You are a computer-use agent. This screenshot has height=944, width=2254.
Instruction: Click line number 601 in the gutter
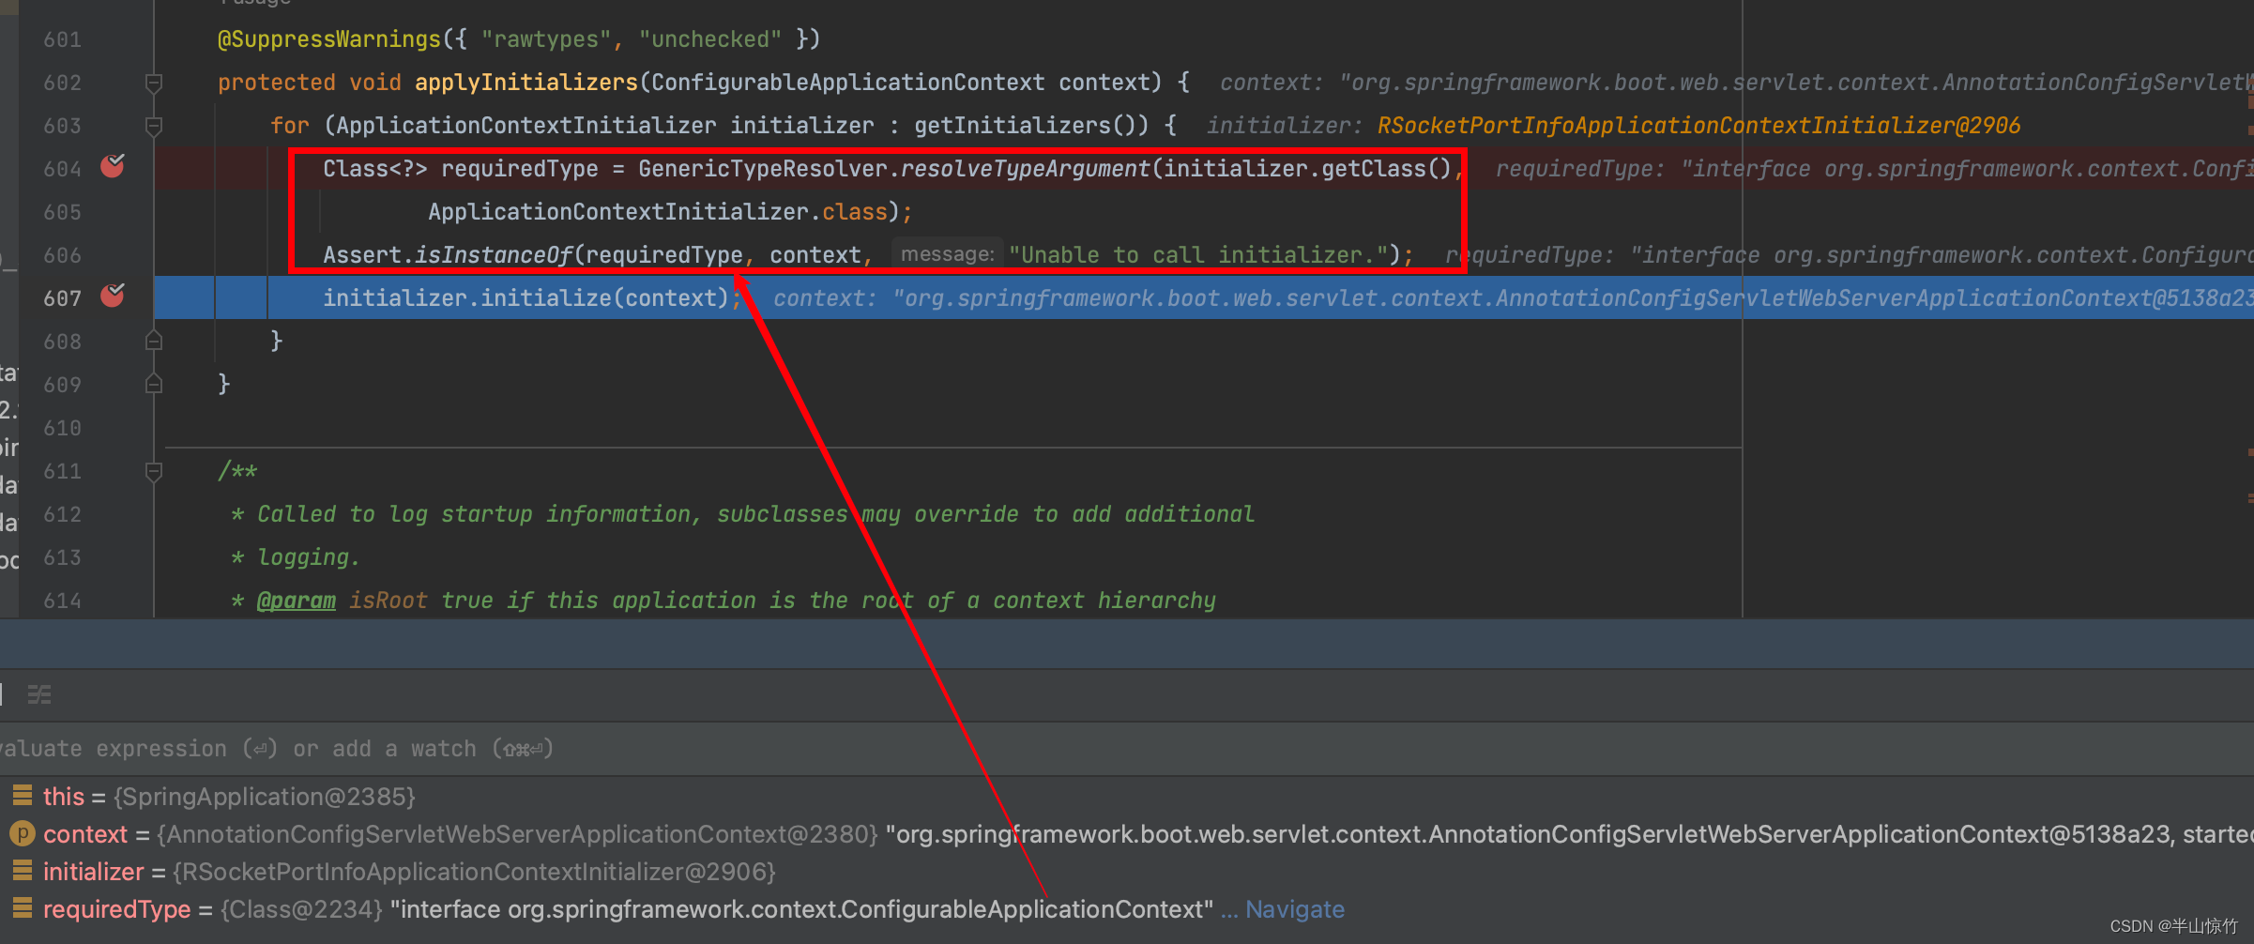coord(62,39)
